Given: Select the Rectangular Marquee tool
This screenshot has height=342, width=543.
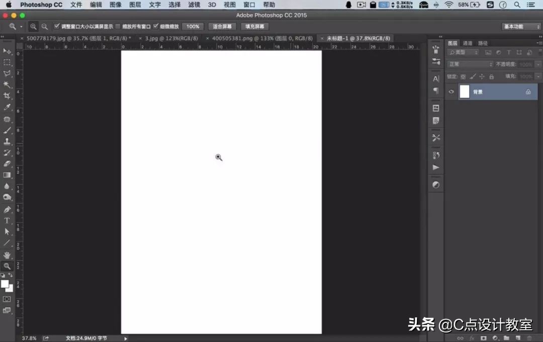Looking at the screenshot, I should (7, 62).
